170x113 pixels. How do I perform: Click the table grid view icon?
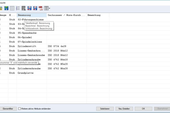click(x=12, y=9)
